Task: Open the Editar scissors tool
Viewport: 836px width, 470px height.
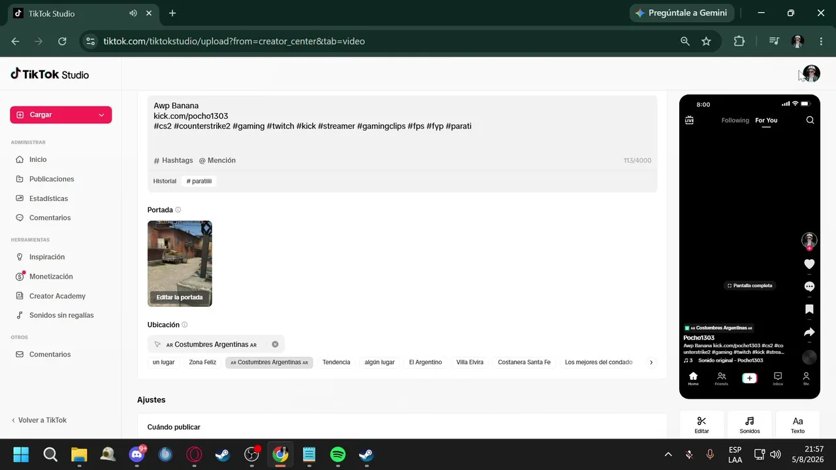Action: 701,425
